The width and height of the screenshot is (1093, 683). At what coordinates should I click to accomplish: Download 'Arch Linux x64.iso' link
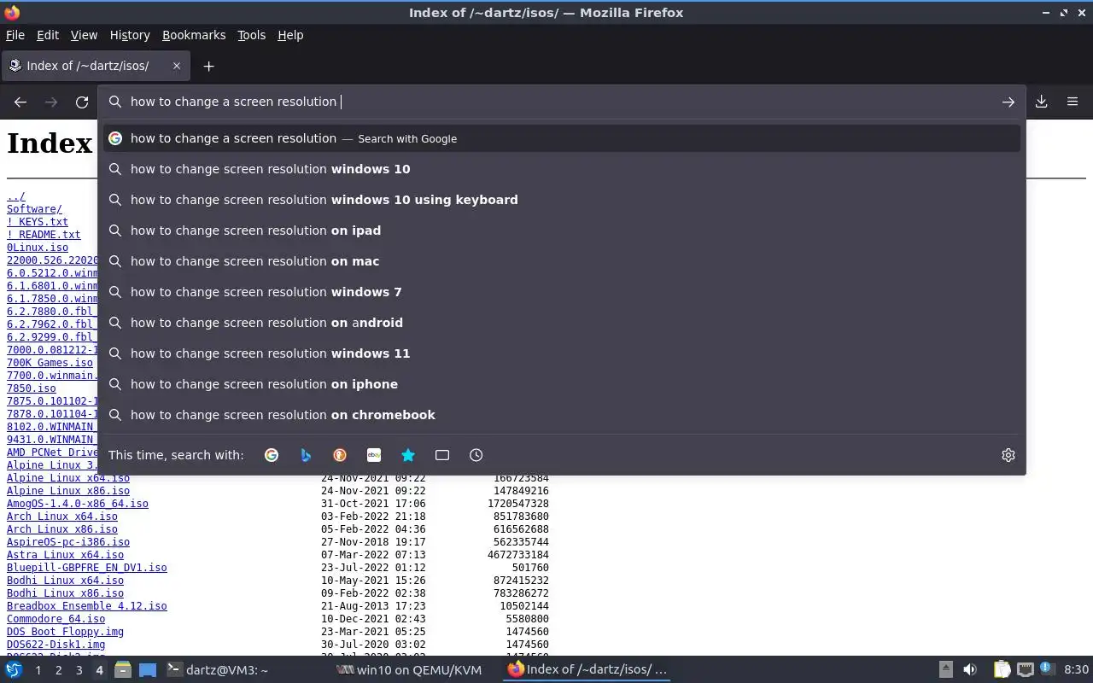62,517
